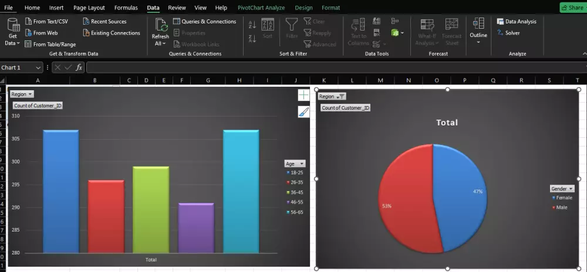Select the red Male pie slice

pos(406,198)
